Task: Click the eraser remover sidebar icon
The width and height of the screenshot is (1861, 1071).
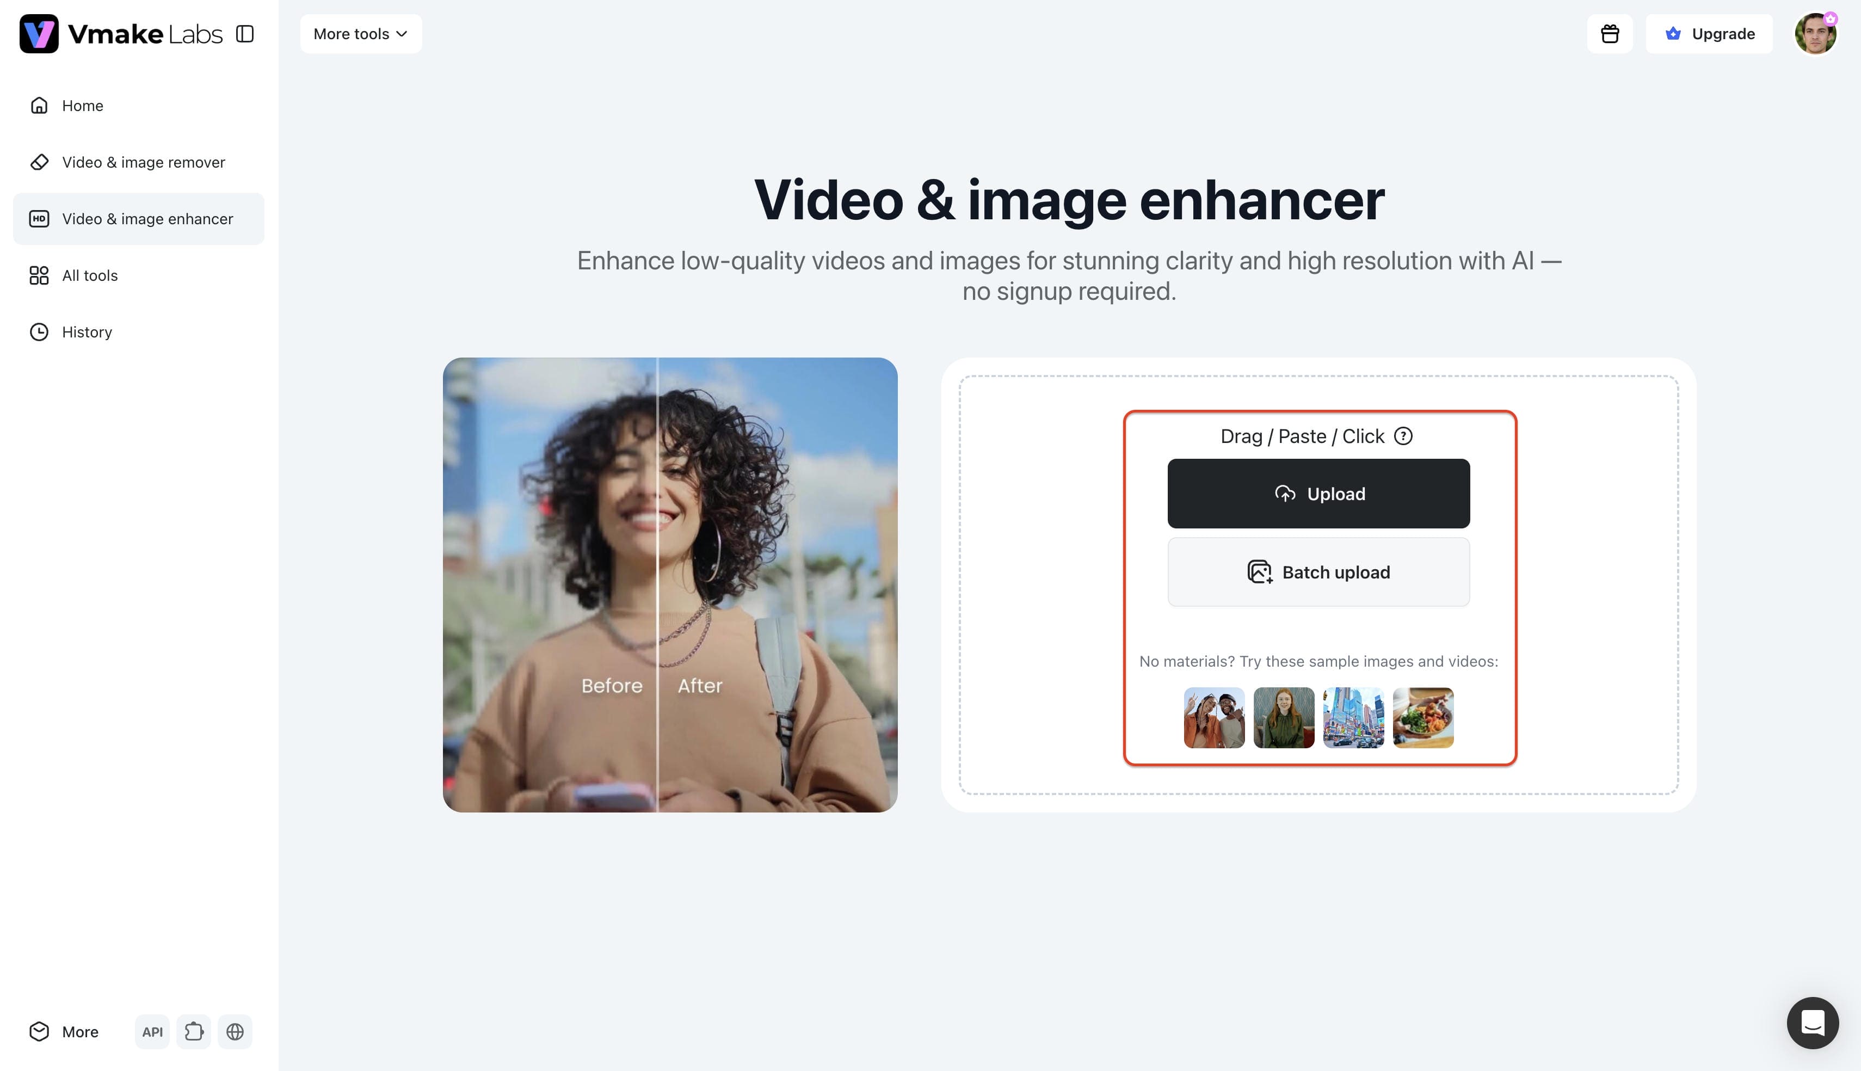Action: pyautogui.click(x=39, y=162)
